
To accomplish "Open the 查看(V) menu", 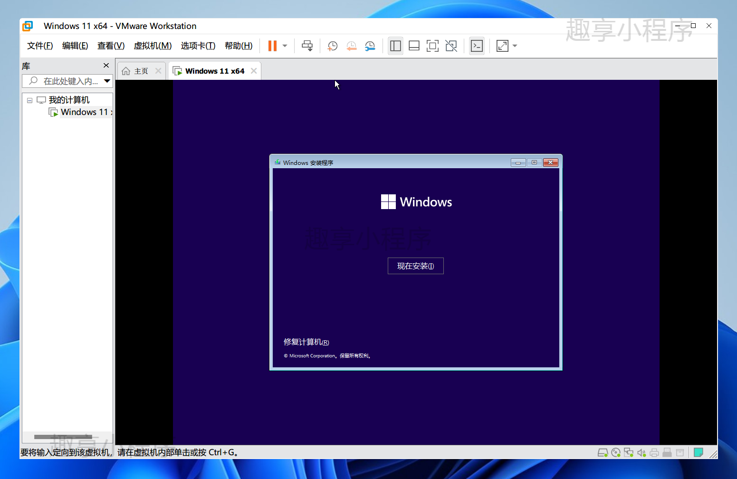I will coord(111,46).
